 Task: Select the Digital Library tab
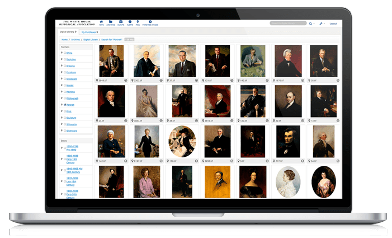pyautogui.click(x=68, y=32)
